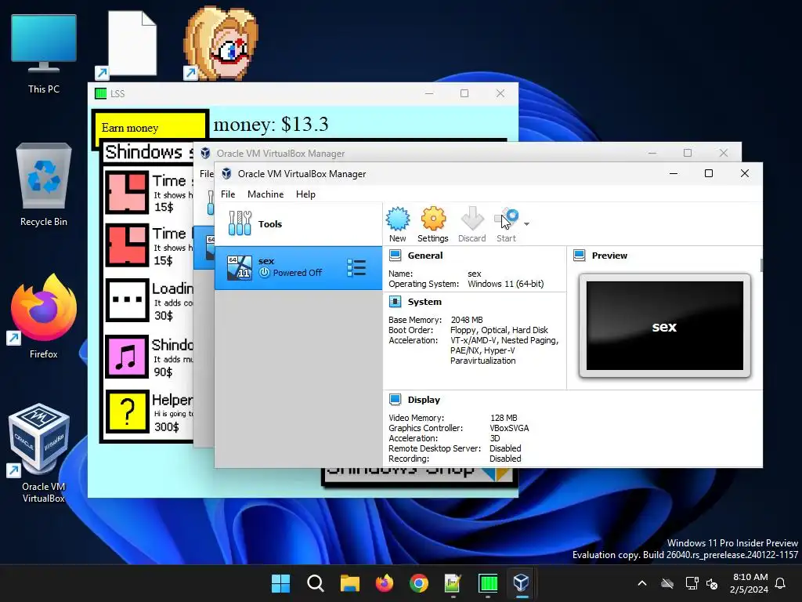
Task: Click the Preview section header
Action: pos(609,256)
